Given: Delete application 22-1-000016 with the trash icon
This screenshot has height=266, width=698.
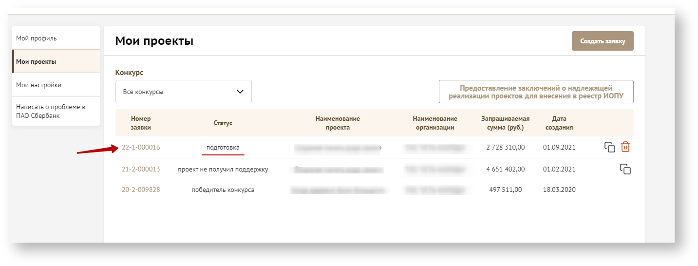Looking at the screenshot, I should tap(625, 147).
